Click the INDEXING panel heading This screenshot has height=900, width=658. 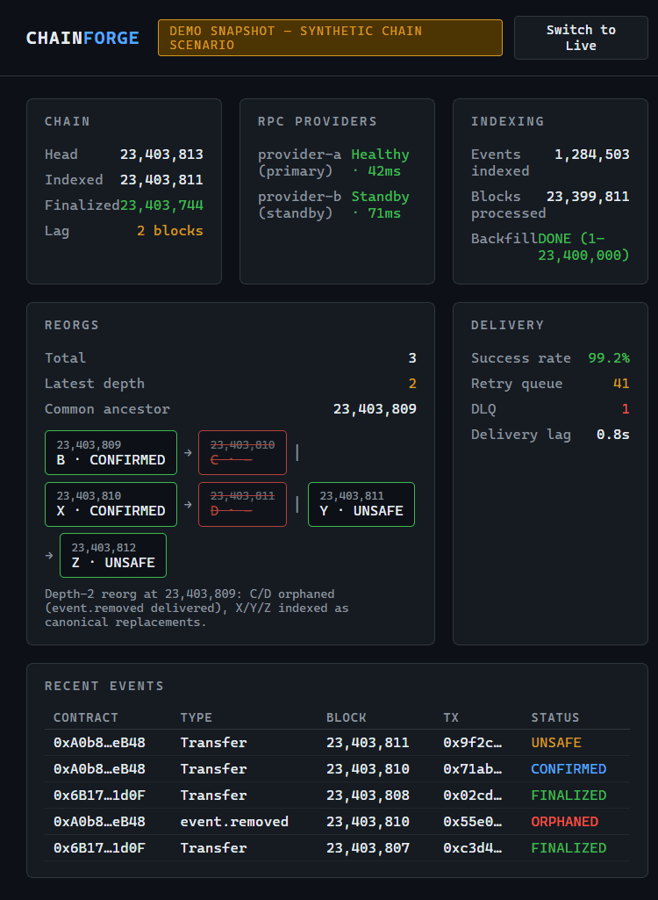pyautogui.click(x=508, y=121)
